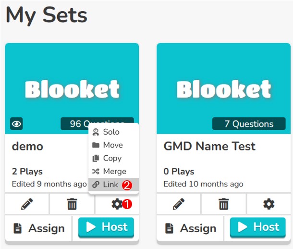The height and width of the screenshot is (249, 293).
Task: Open the demo set Blooket cover thumbnail
Action: (x=72, y=88)
